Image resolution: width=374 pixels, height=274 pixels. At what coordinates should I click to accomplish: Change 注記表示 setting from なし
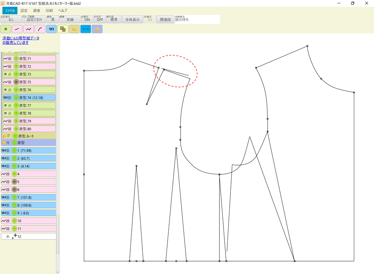pyautogui.click(x=10, y=19)
